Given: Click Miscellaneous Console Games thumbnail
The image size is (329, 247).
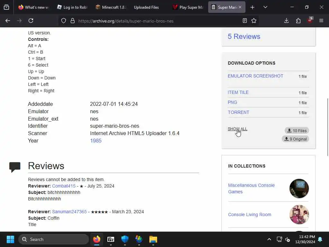Looking at the screenshot, I should tap(299, 188).
